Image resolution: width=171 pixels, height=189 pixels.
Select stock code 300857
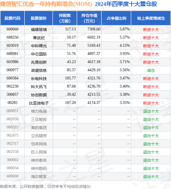[13, 95]
